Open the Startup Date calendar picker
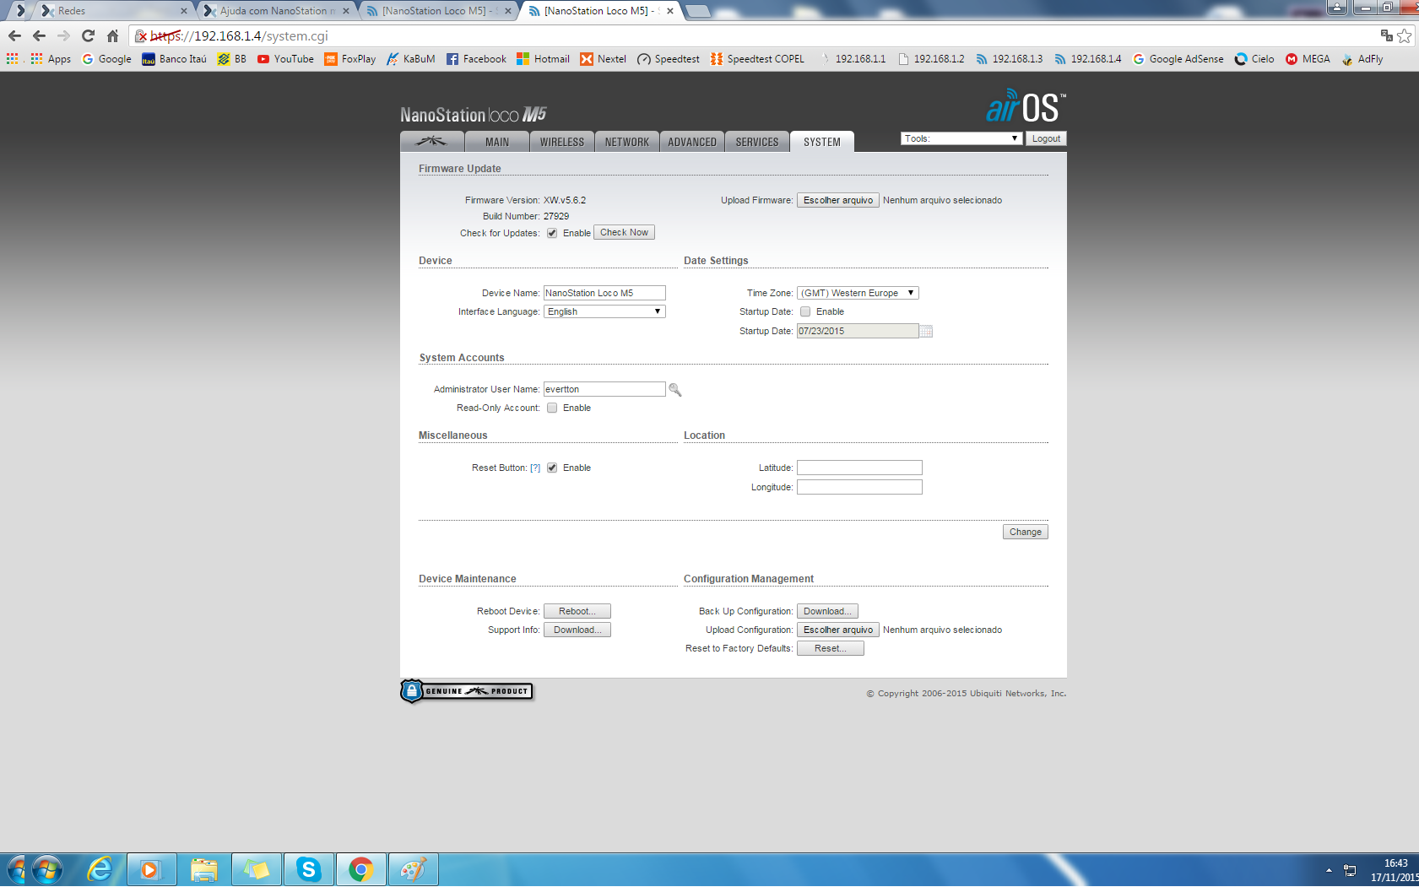 (926, 331)
